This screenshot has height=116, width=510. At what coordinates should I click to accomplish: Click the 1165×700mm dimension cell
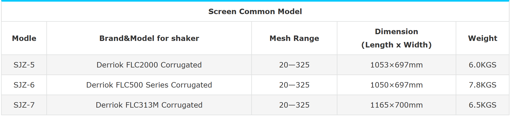pos(396,105)
